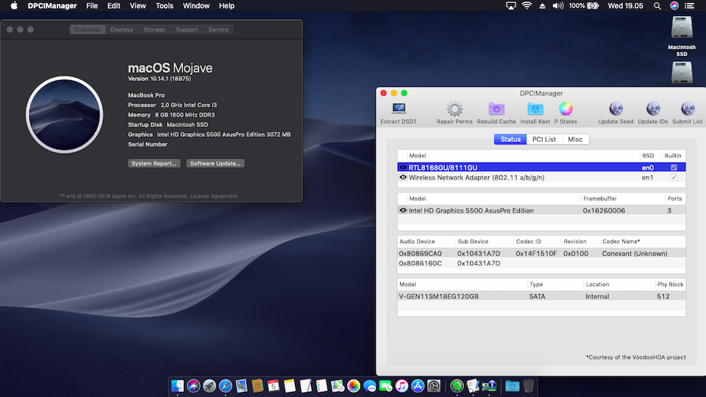This screenshot has height=397, width=706.
Task: Open Photos app in the Dock
Action: pyautogui.click(x=354, y=386)
